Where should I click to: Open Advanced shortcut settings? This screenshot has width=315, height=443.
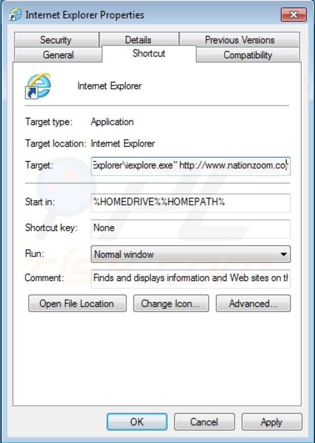click(x=253, y=303)
